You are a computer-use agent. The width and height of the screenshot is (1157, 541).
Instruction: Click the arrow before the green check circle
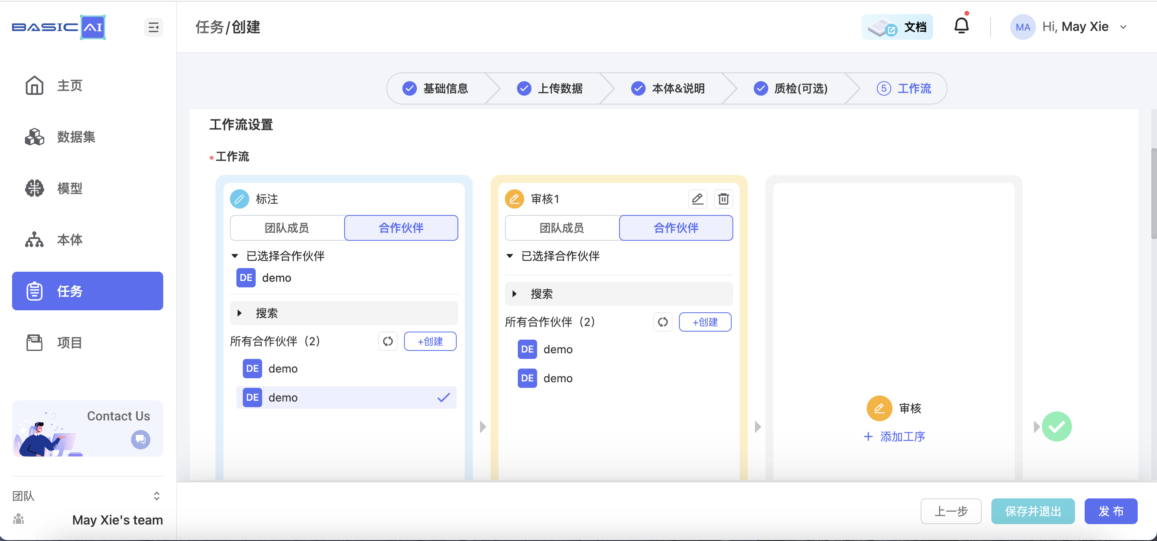click(x=1037, y=427)
